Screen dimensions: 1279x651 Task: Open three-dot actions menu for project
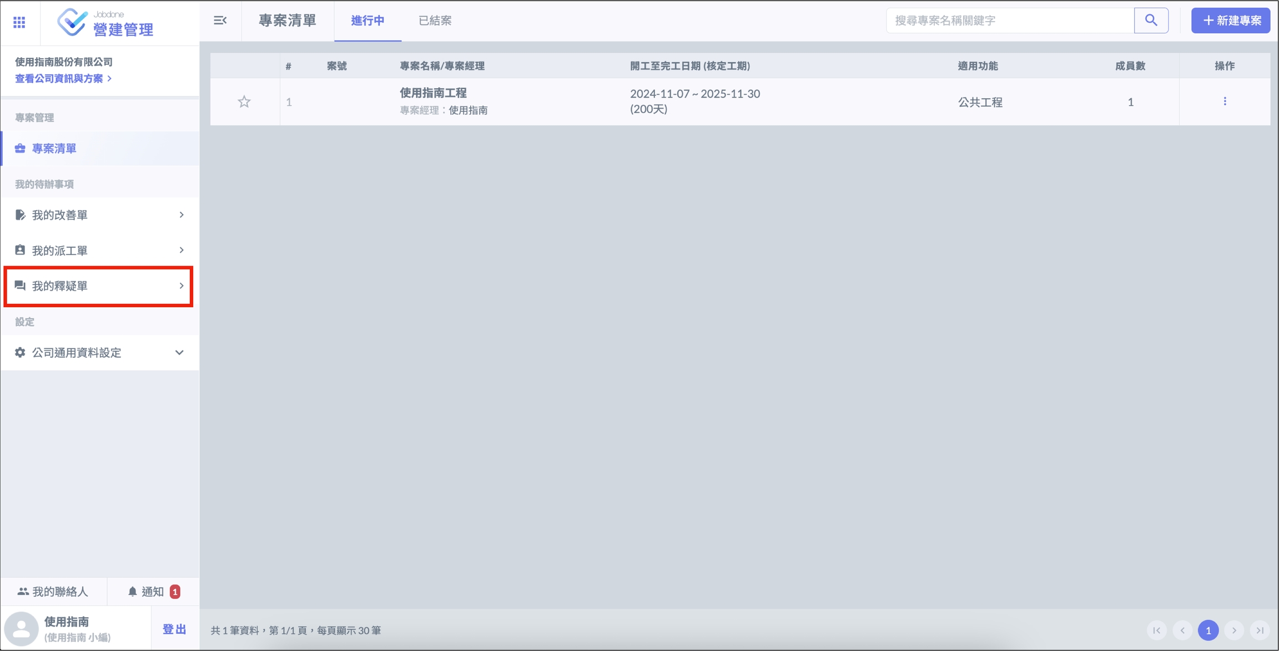pos(1225,101)
